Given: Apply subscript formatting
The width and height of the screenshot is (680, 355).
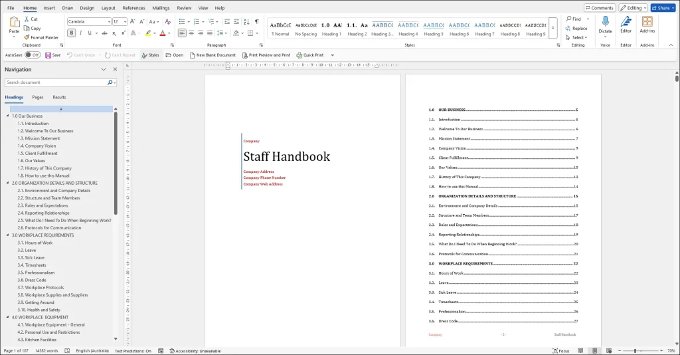Looking at the screenshot, I should pyautogui.click(x=114, y=33).
